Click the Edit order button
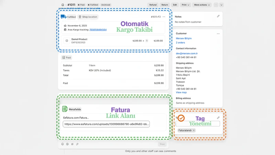Image resolution: width=275 pixels, height=155 pixels. pos(175,5)
